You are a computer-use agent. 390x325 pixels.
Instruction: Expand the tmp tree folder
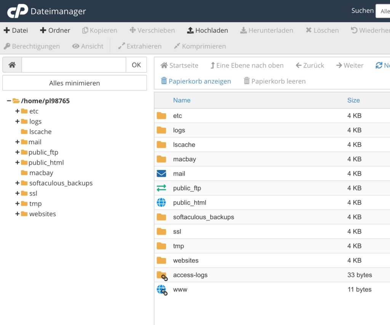pyautogui.click(x=18, y=203)
